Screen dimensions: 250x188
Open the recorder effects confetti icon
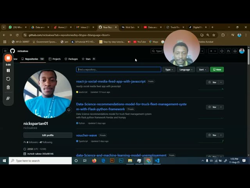[x=8, y=98]
